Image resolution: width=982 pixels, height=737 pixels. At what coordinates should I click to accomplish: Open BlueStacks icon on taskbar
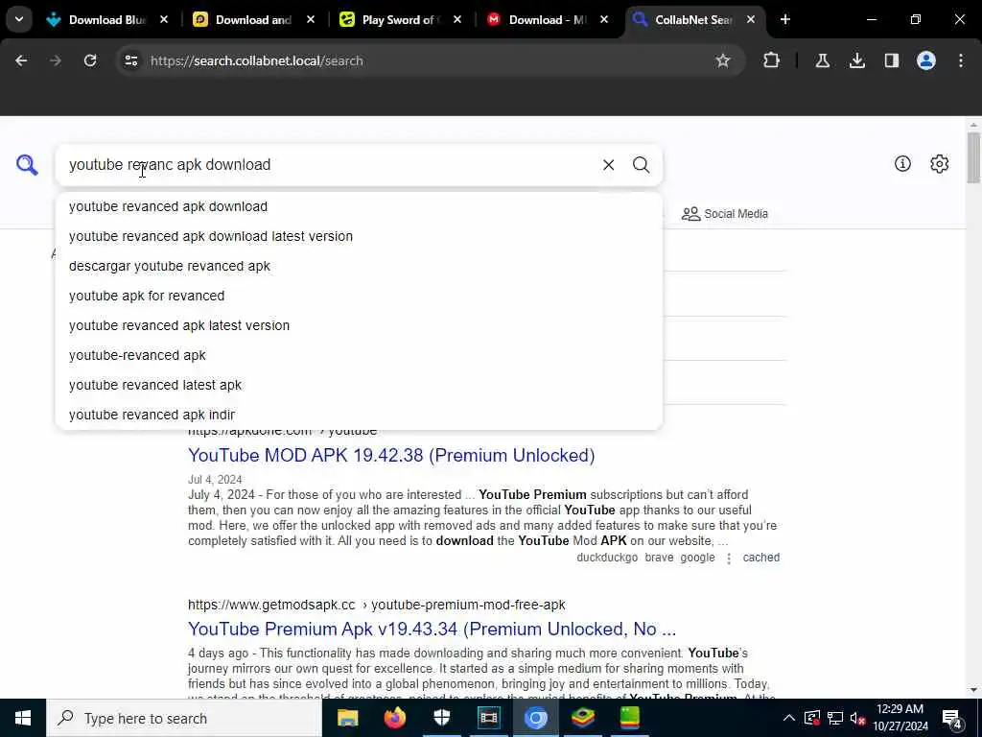click(582, 718)
